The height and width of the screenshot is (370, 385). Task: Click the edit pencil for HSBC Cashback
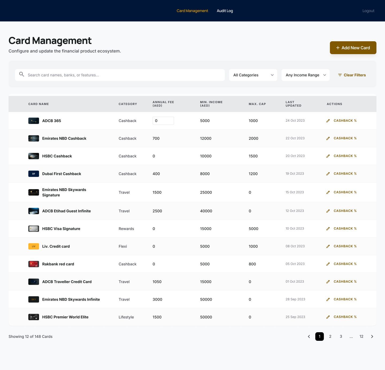coord(328,156)
